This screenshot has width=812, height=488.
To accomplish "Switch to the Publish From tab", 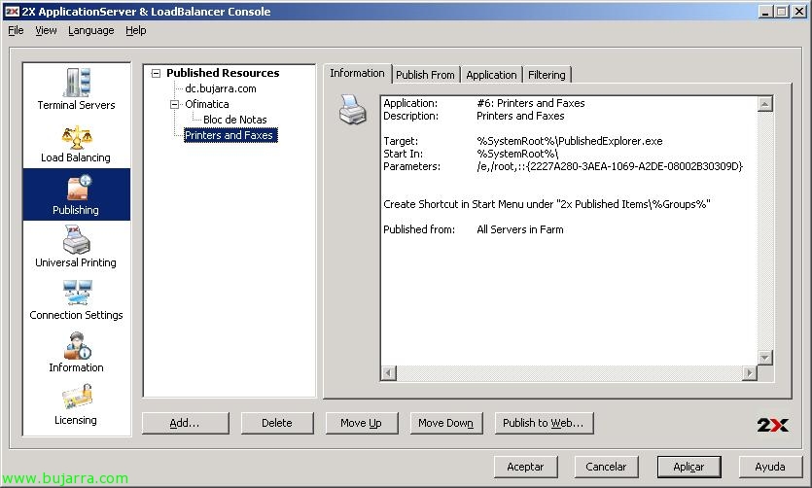I will click(425, 75).
